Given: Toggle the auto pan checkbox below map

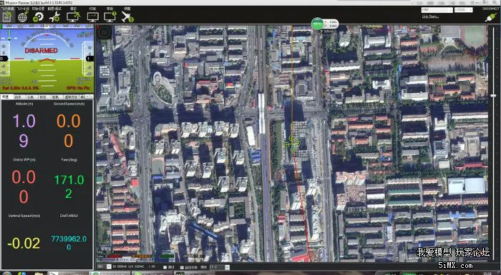Looking at the screenshot, I should (182, 267).
